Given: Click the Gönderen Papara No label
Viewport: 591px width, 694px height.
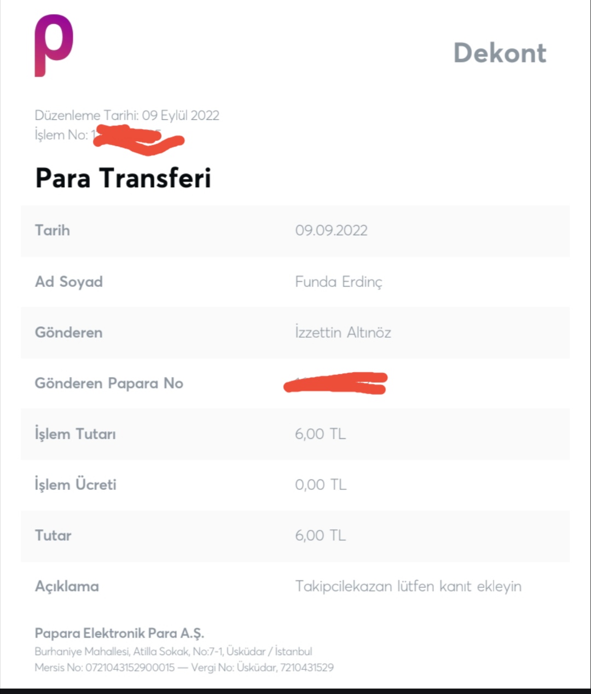Looking at the screenshot, I should pyautogui.click(x=109, y=383).
